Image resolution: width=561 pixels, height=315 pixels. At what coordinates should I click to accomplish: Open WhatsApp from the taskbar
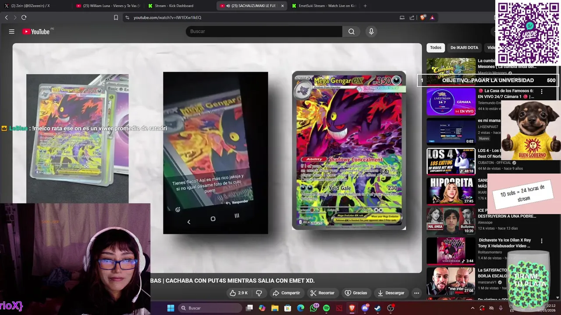click(313, 308)
